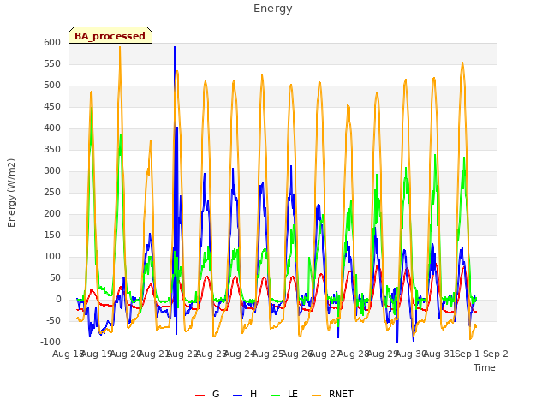The width and height of the screenshot is (548, 411).
Task: Click the Energy (W/m2) y-axis label
Action: 11,193
